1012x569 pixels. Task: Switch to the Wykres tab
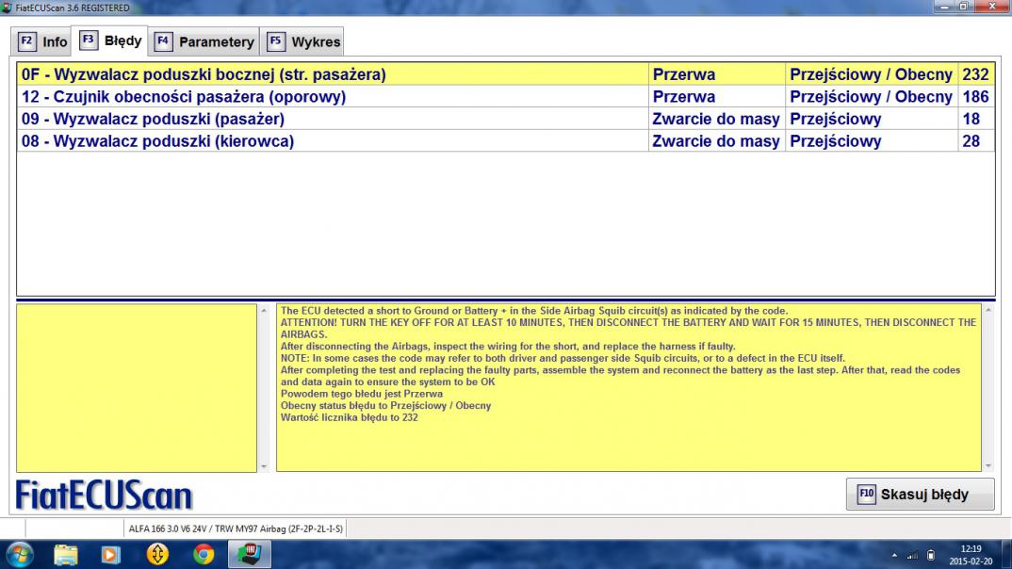click(x=302, y=42)
